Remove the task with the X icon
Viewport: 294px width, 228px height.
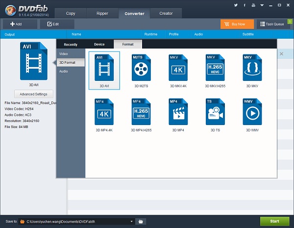(x=281, y=54)
